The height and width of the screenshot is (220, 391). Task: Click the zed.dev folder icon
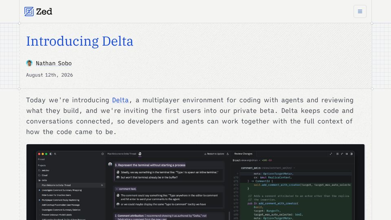pyautogui.click(x=40, y=170)
